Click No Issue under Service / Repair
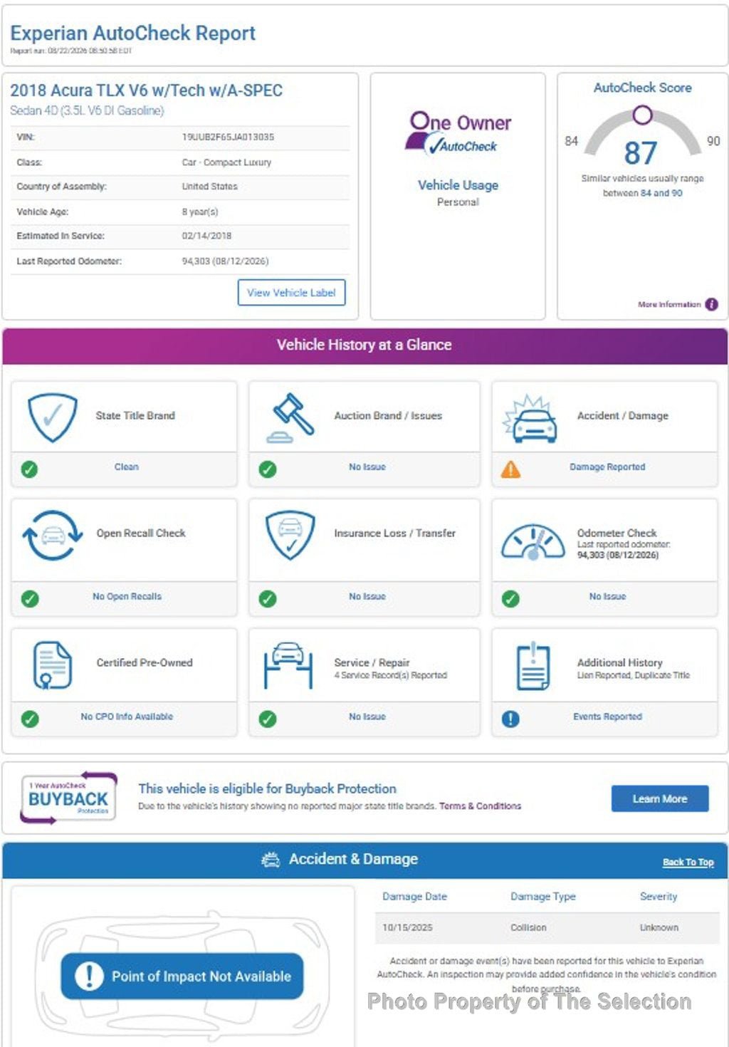Image resolution: width=729 pixels, height=1047 pixels. coord(367,717)
